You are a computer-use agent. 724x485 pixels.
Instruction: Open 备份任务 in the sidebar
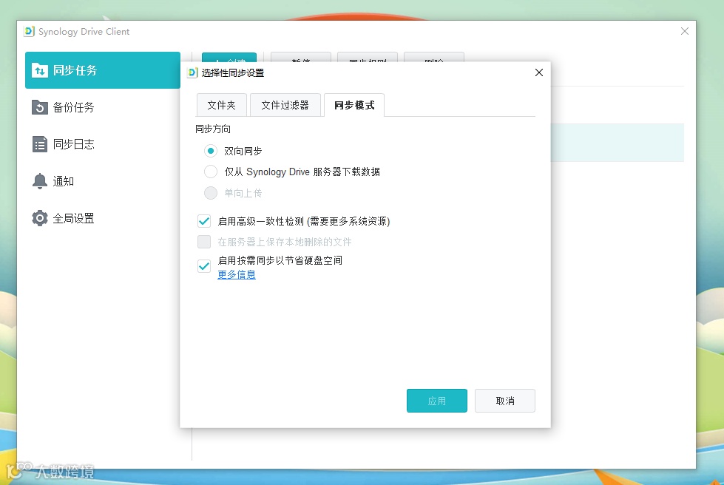pyautogui.click(x=103, y=107)
